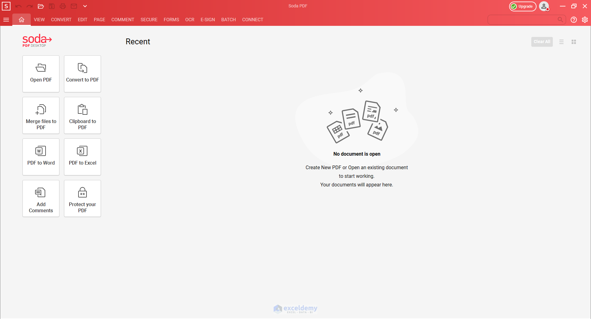Viewport: 591px width, 319px height.
Task: Switch to the EDIT tab
Action: 82,20
